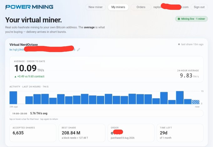Click the pencil icon to edit address
This screenshot has height=147, width=213.
[78, 50]
